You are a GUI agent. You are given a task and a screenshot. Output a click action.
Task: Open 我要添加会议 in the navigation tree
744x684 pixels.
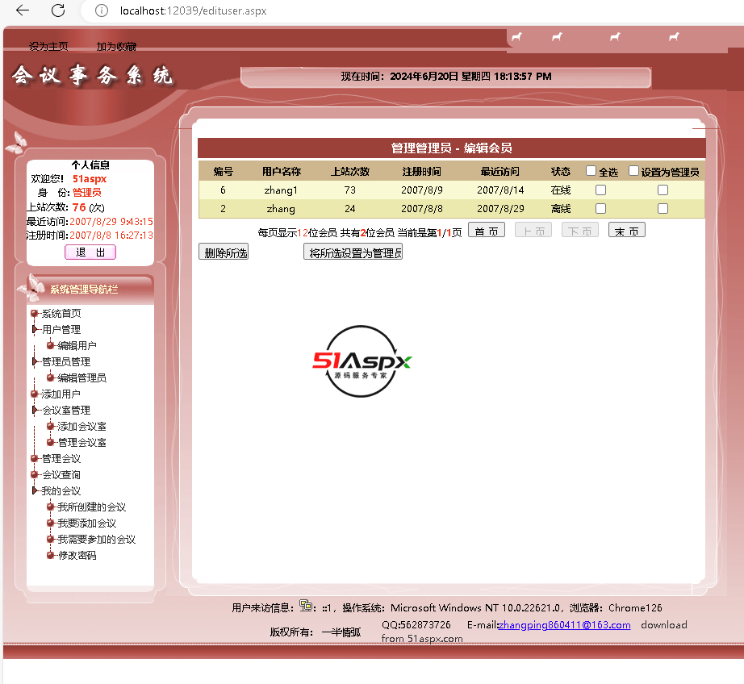point(87,523)
